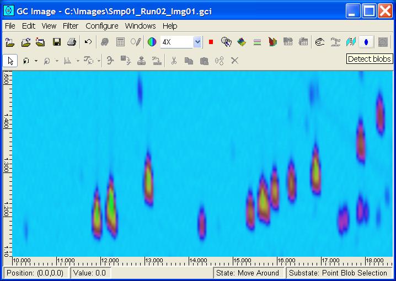Image resolution: width=396 pixels, height=281 pixels.
Task: Open the Windows menu
Action: coord(140,26)
